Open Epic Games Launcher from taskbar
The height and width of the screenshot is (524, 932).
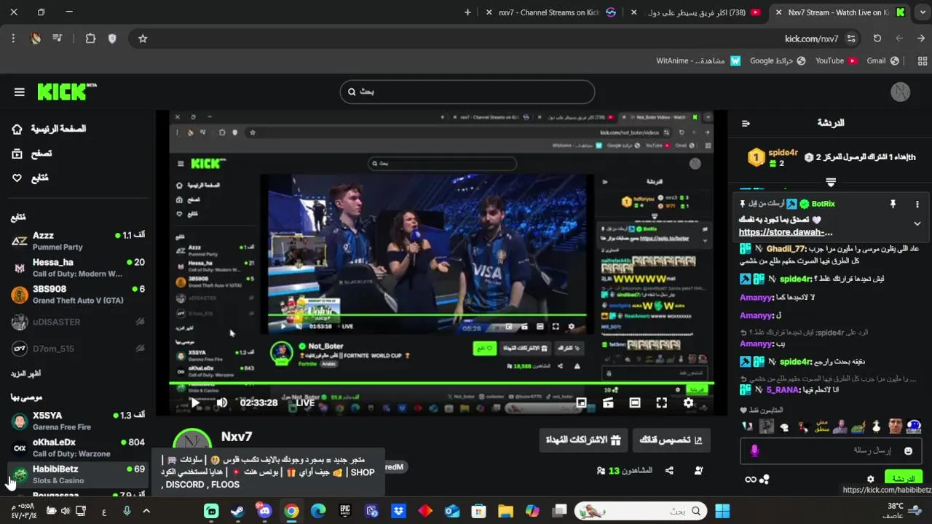[x=345, y=511]
